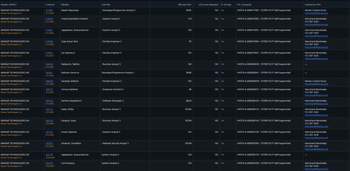Screen dimensions: 350x171
Task: Click hemchand@bansar.com email in Prasad Kulkarni row
Action: (316, 24)
